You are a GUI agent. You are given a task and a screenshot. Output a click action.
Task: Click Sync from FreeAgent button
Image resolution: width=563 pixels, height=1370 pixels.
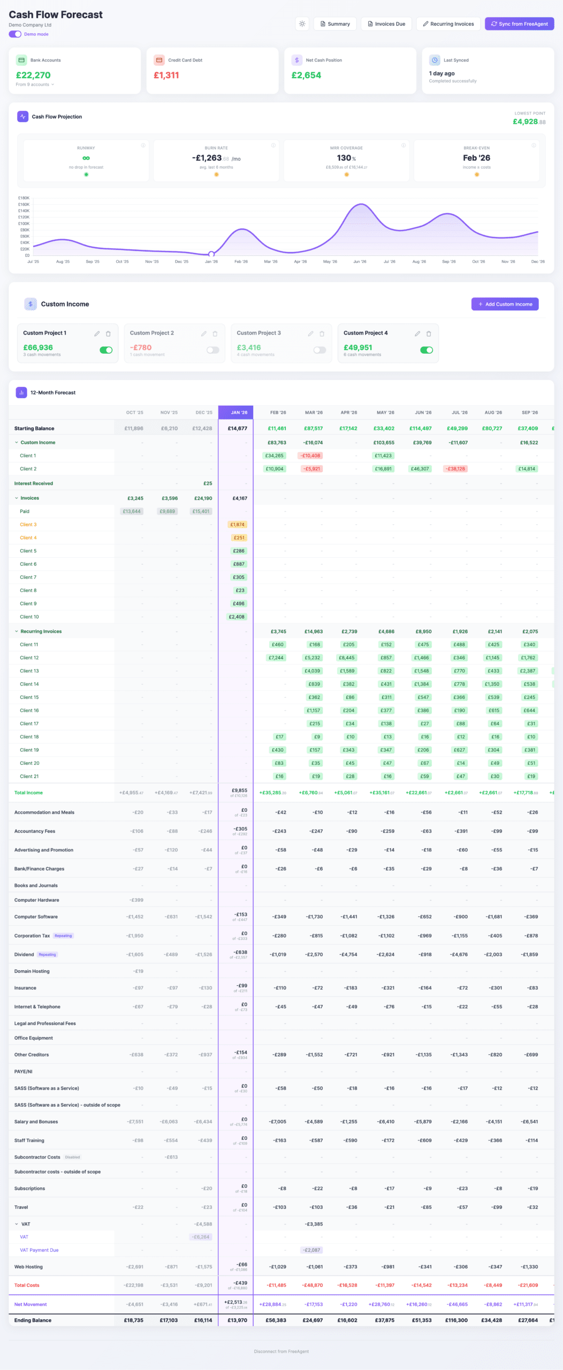[x=519, y=24]
